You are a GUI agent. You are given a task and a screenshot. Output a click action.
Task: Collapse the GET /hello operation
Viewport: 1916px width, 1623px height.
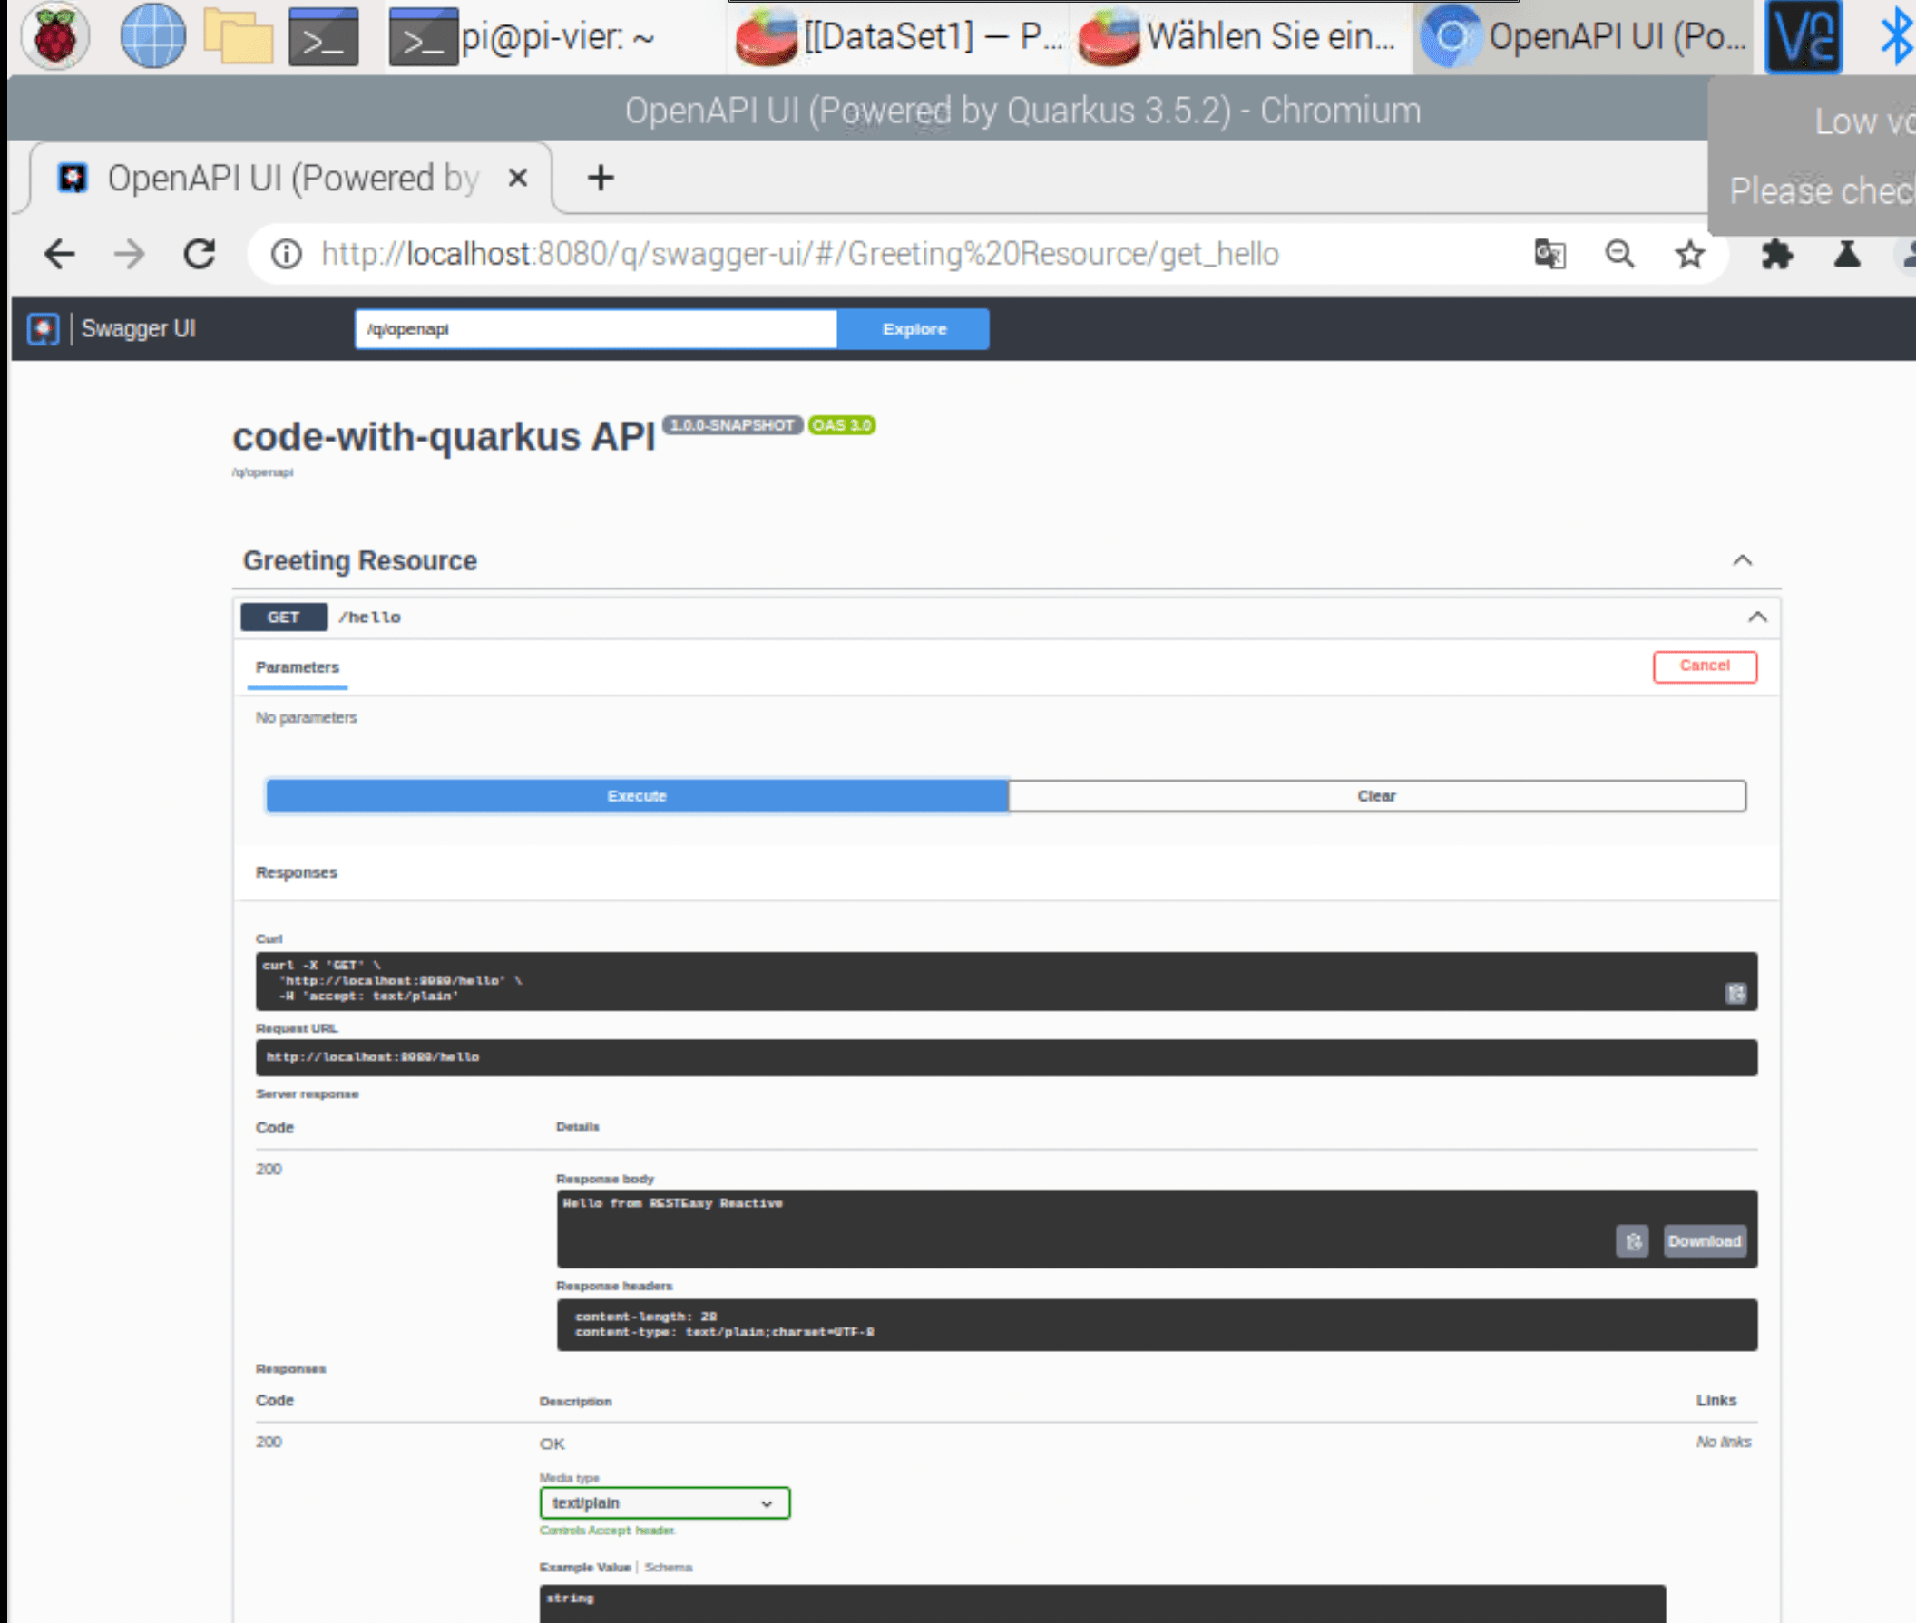(1757, 617)
